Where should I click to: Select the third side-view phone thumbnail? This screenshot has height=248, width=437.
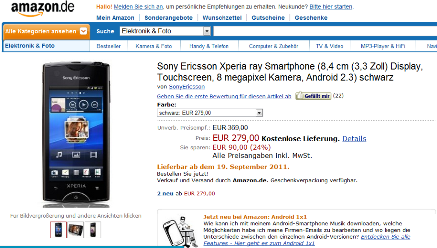click(93, 230)
